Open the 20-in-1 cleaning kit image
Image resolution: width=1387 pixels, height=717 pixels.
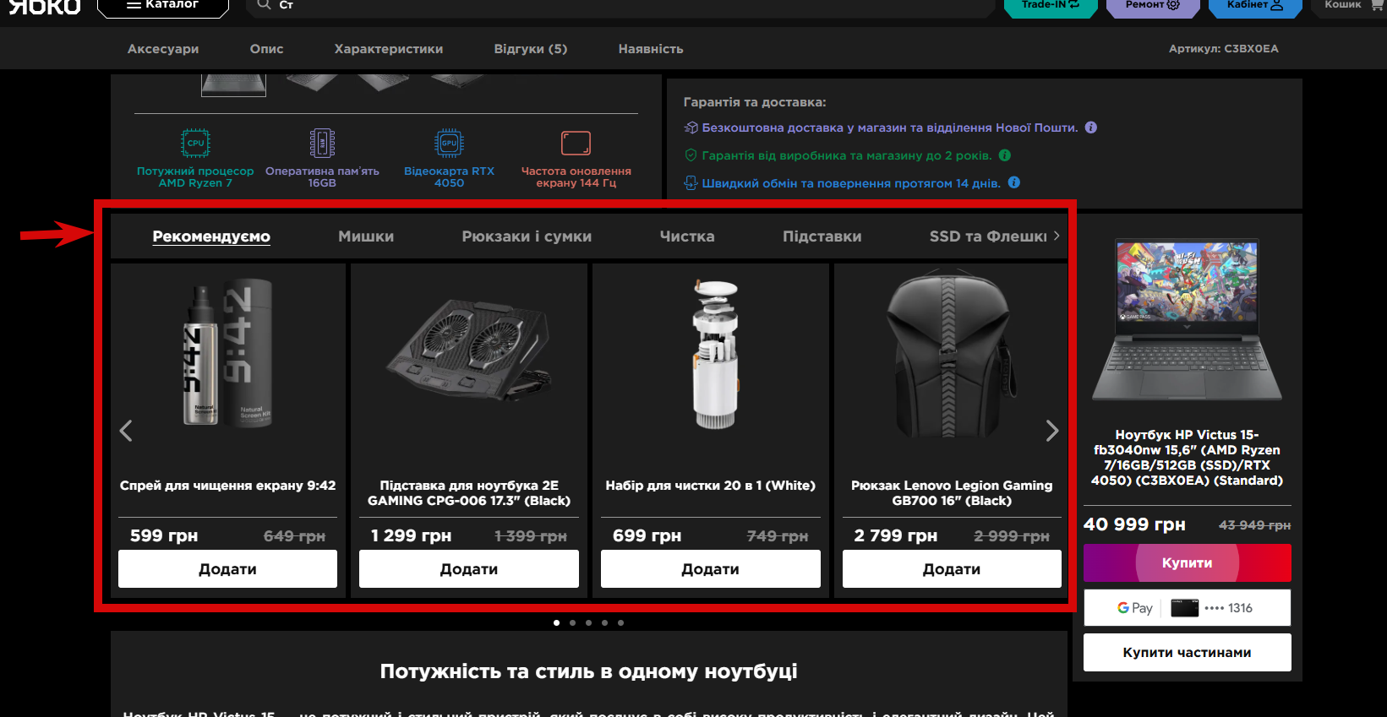[715, 354]
